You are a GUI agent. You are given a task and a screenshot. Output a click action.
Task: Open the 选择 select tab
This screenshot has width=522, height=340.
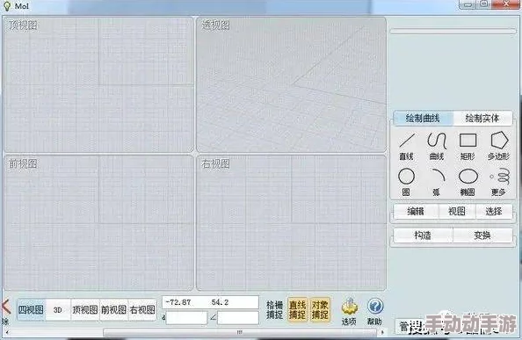[x=494, y=211]
